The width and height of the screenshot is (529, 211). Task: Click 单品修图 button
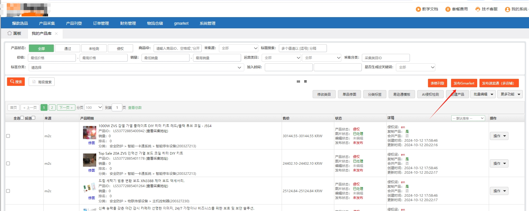pos(349,94)
